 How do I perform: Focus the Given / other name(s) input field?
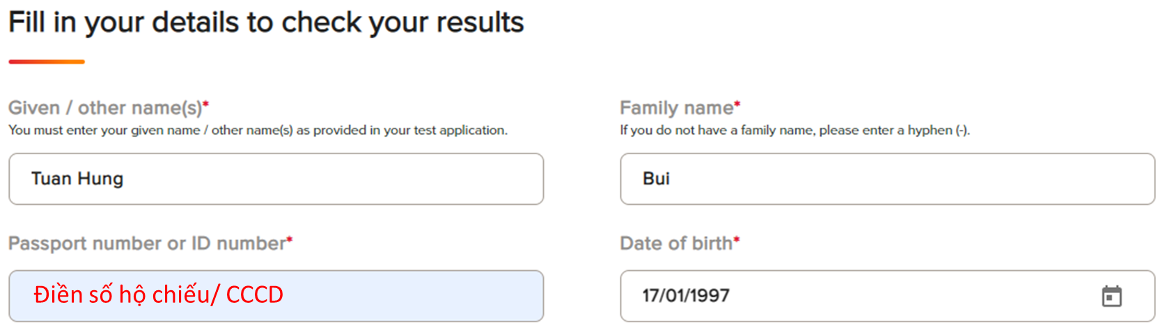pos(276,179)
